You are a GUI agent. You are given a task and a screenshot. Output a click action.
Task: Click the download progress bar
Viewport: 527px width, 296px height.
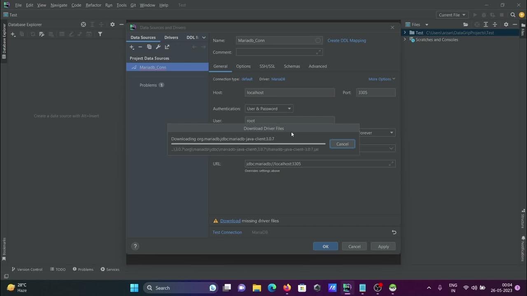coord(248,144)
